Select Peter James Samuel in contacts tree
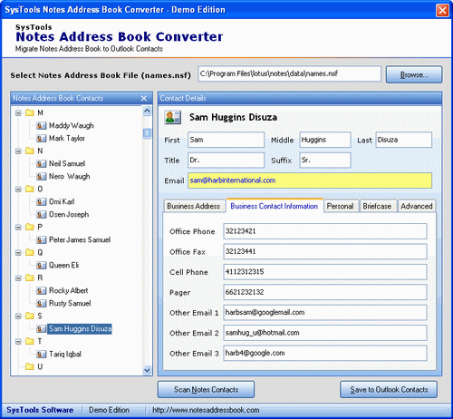The height and width of the screenshot is (419, 453). [80, 239]
